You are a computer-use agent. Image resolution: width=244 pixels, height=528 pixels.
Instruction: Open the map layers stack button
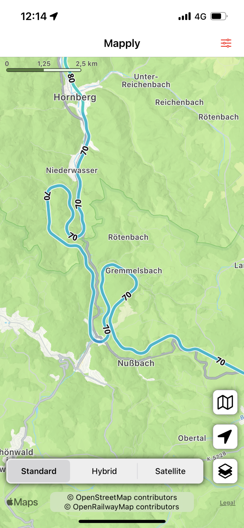[x=225, y=471]
